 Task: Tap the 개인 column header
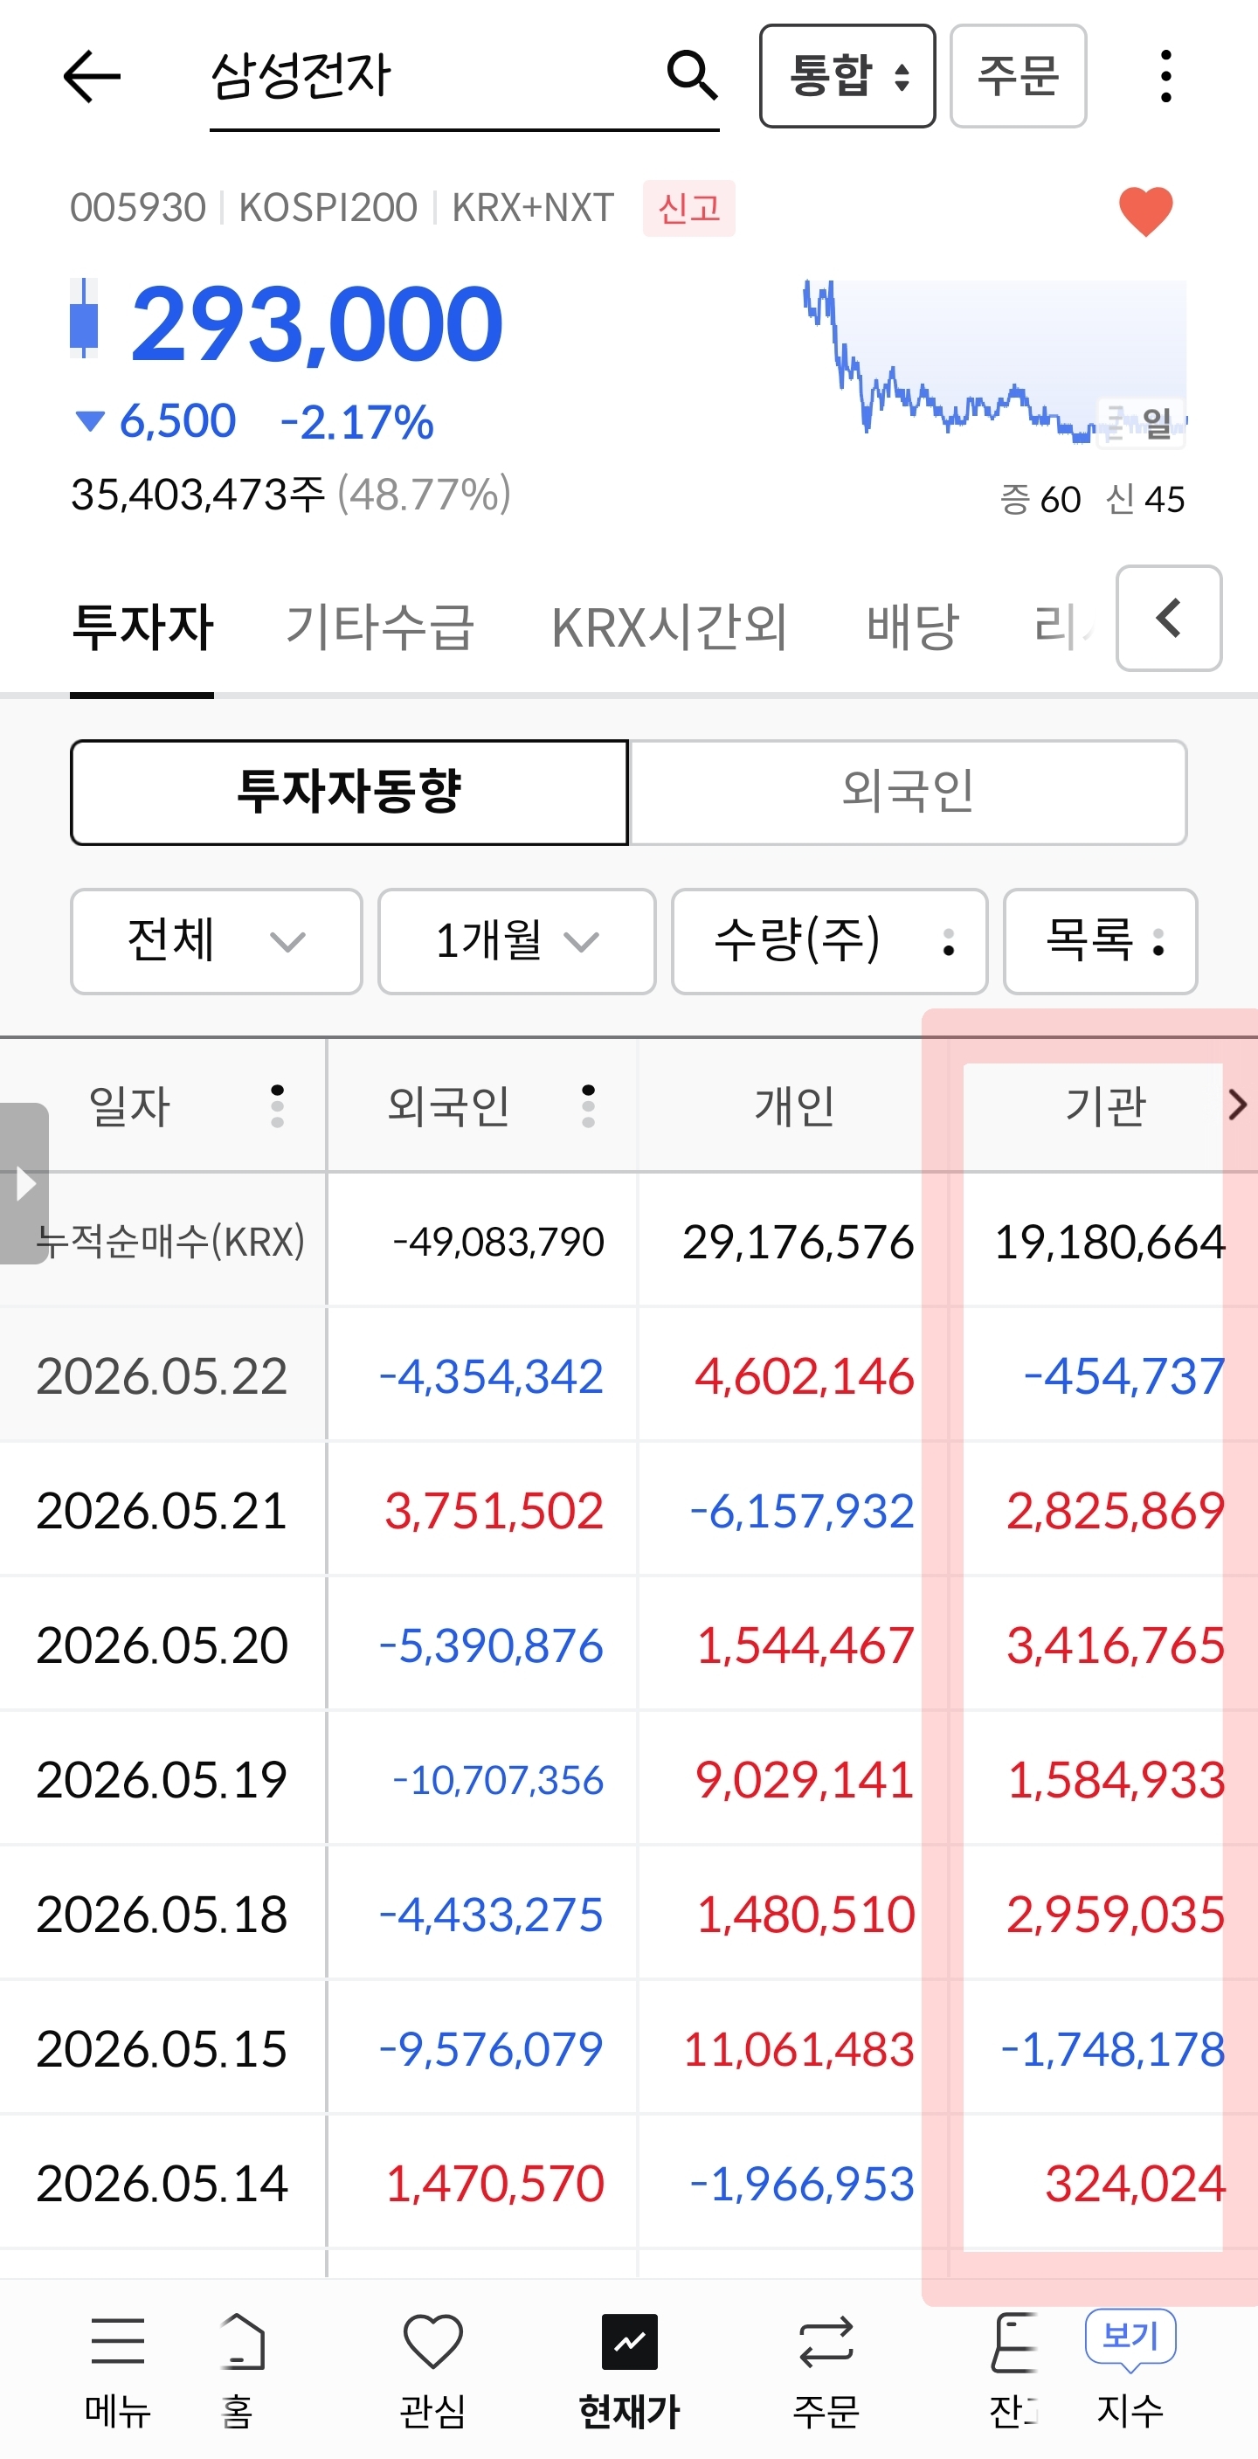click(x=794, y=1105)
